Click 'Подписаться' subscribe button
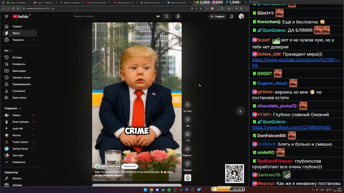 point(130,166)
